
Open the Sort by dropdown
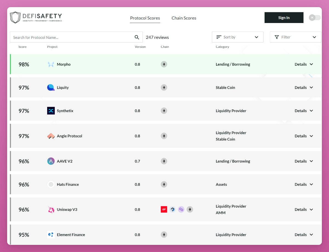[x=238, y=37]
